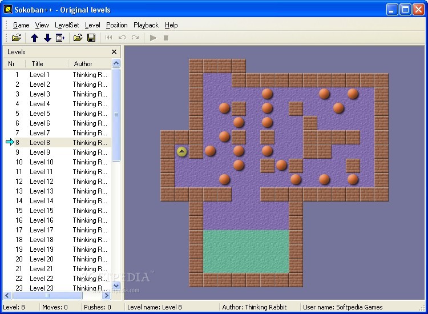Open the LevelSet menu
Screen dimensions: 428x314
[67, 25]
